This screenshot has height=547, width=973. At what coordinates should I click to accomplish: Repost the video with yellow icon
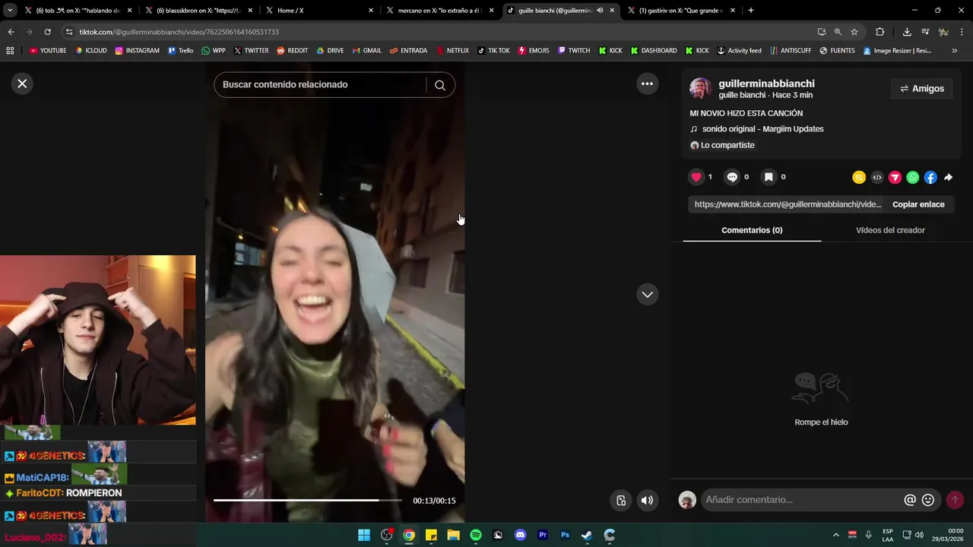[859, 178]
